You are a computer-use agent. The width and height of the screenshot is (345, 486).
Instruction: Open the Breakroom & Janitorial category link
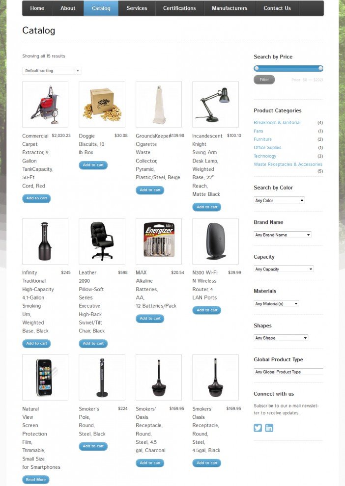(277, 122)
